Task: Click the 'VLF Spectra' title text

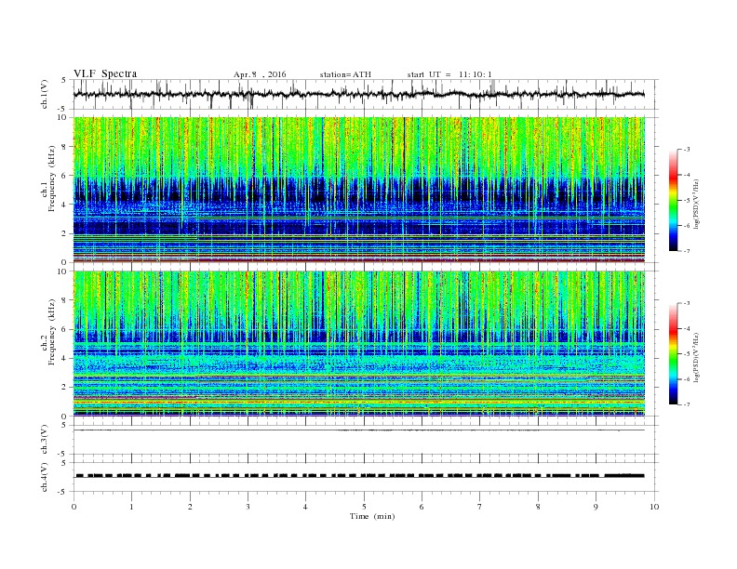Action: [x=105, y=73]
